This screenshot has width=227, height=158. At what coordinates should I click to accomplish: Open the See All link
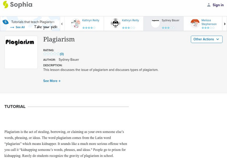(x=20, y=27)
